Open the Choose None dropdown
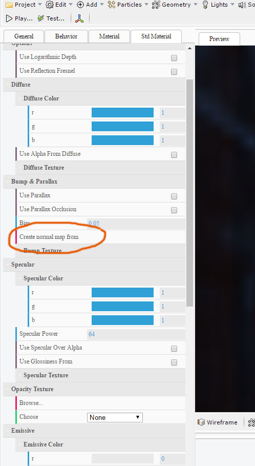The image size is (255, 466). tap(115, 417)
